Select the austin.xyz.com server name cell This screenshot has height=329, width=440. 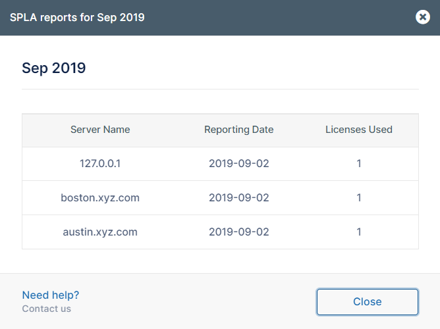pos(100,232)
